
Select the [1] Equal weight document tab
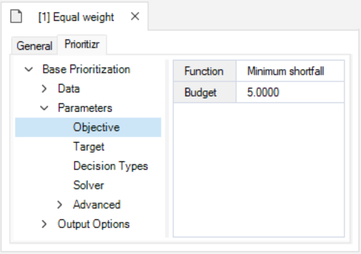coord(76,17)
